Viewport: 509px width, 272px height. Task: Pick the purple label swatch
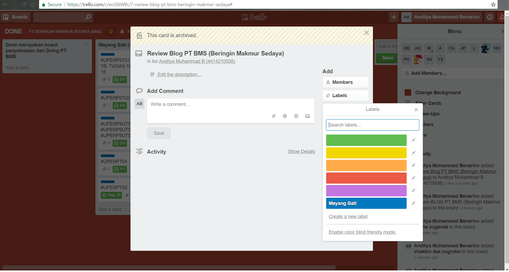click(366, 191)
